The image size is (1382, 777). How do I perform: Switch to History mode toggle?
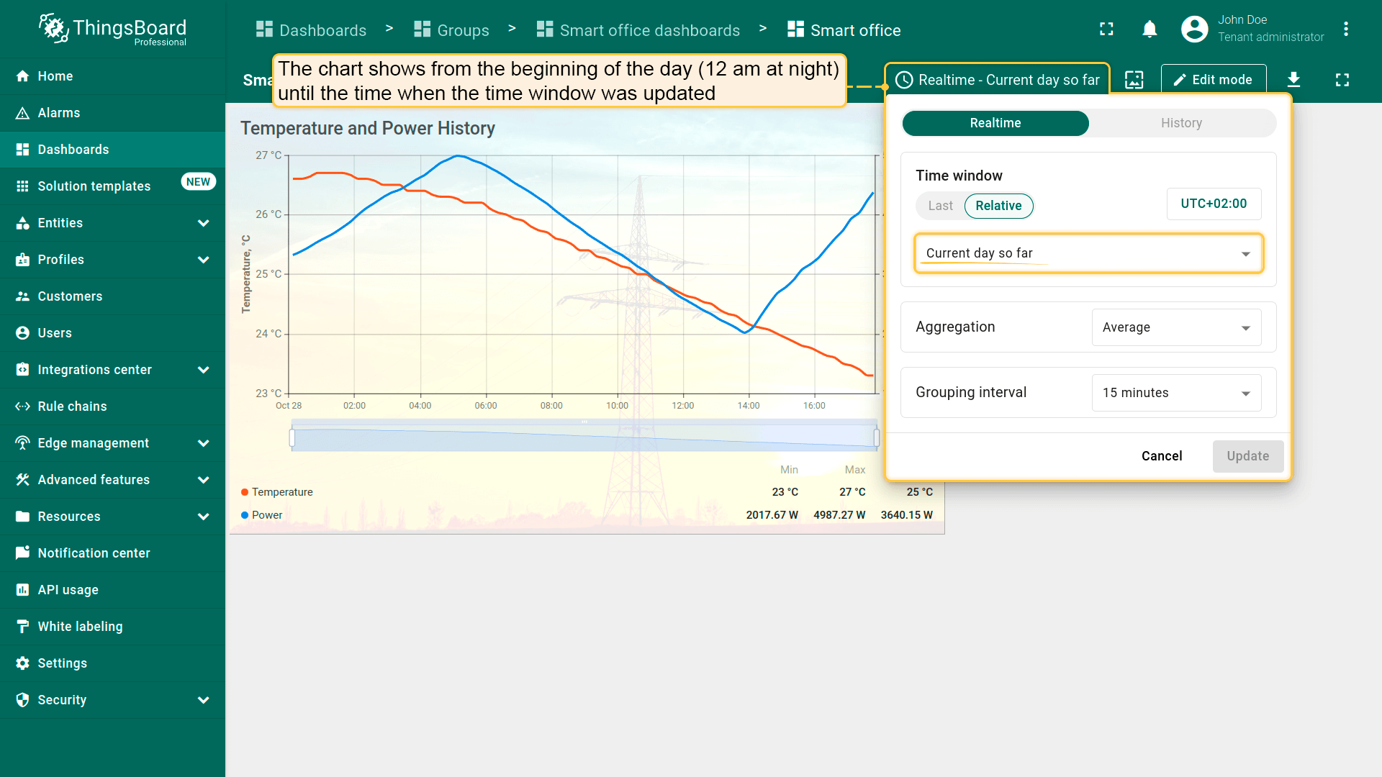click(1180, 123)
